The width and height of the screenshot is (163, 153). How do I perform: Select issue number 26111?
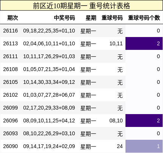click(10, 56)
